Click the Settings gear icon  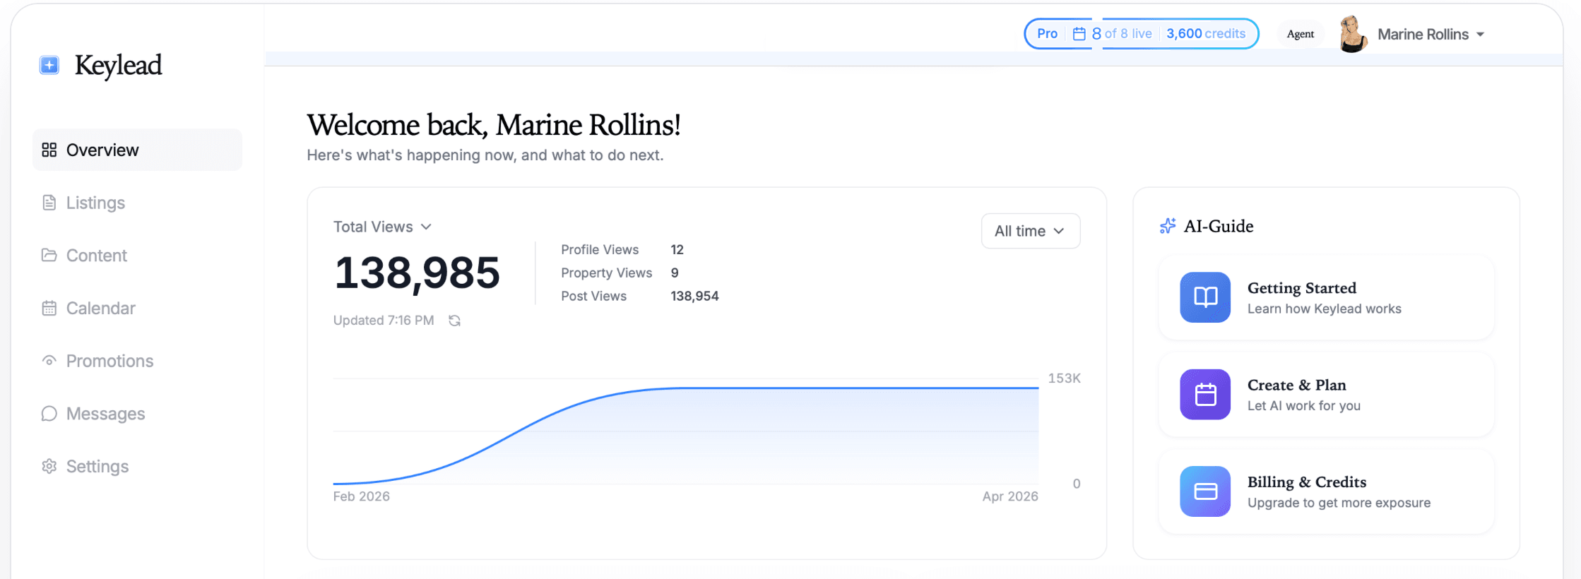49,466
